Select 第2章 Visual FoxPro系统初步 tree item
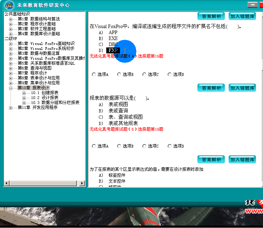 [46, 48]
